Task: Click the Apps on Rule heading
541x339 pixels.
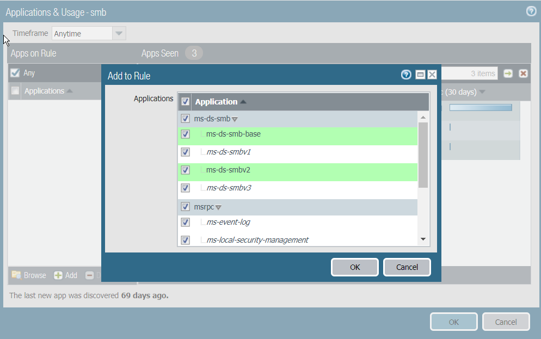Action: pos(33,53)
